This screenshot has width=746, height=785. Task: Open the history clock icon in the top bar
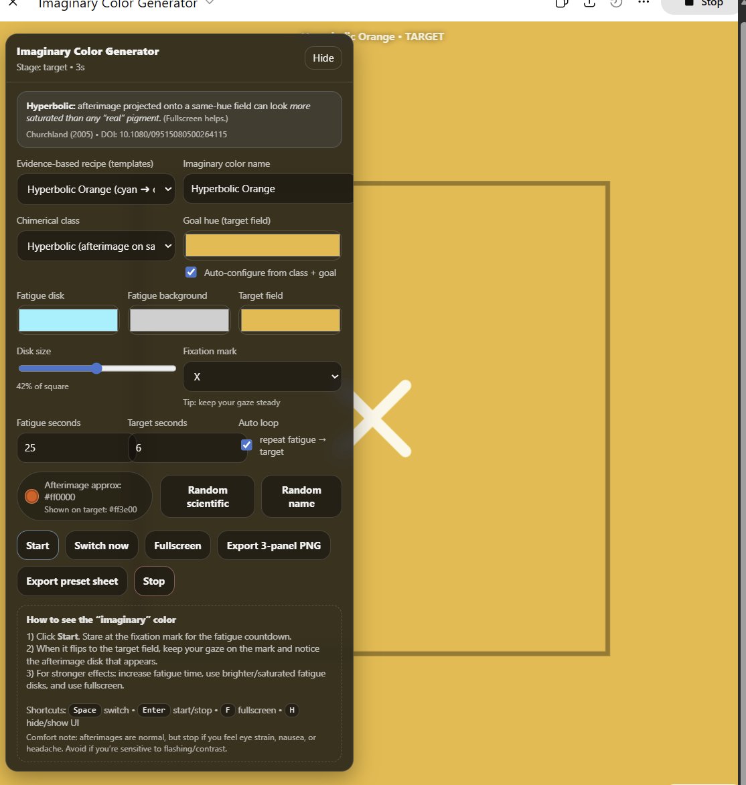point(616,3)
